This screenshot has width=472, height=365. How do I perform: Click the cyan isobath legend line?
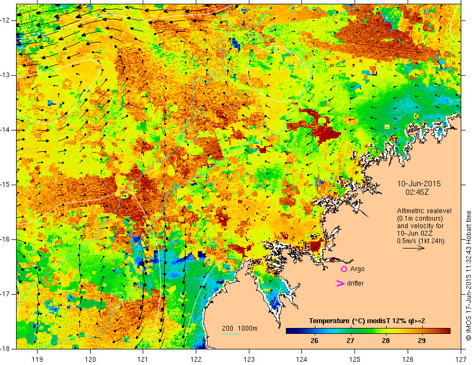[x=231, y=334]
